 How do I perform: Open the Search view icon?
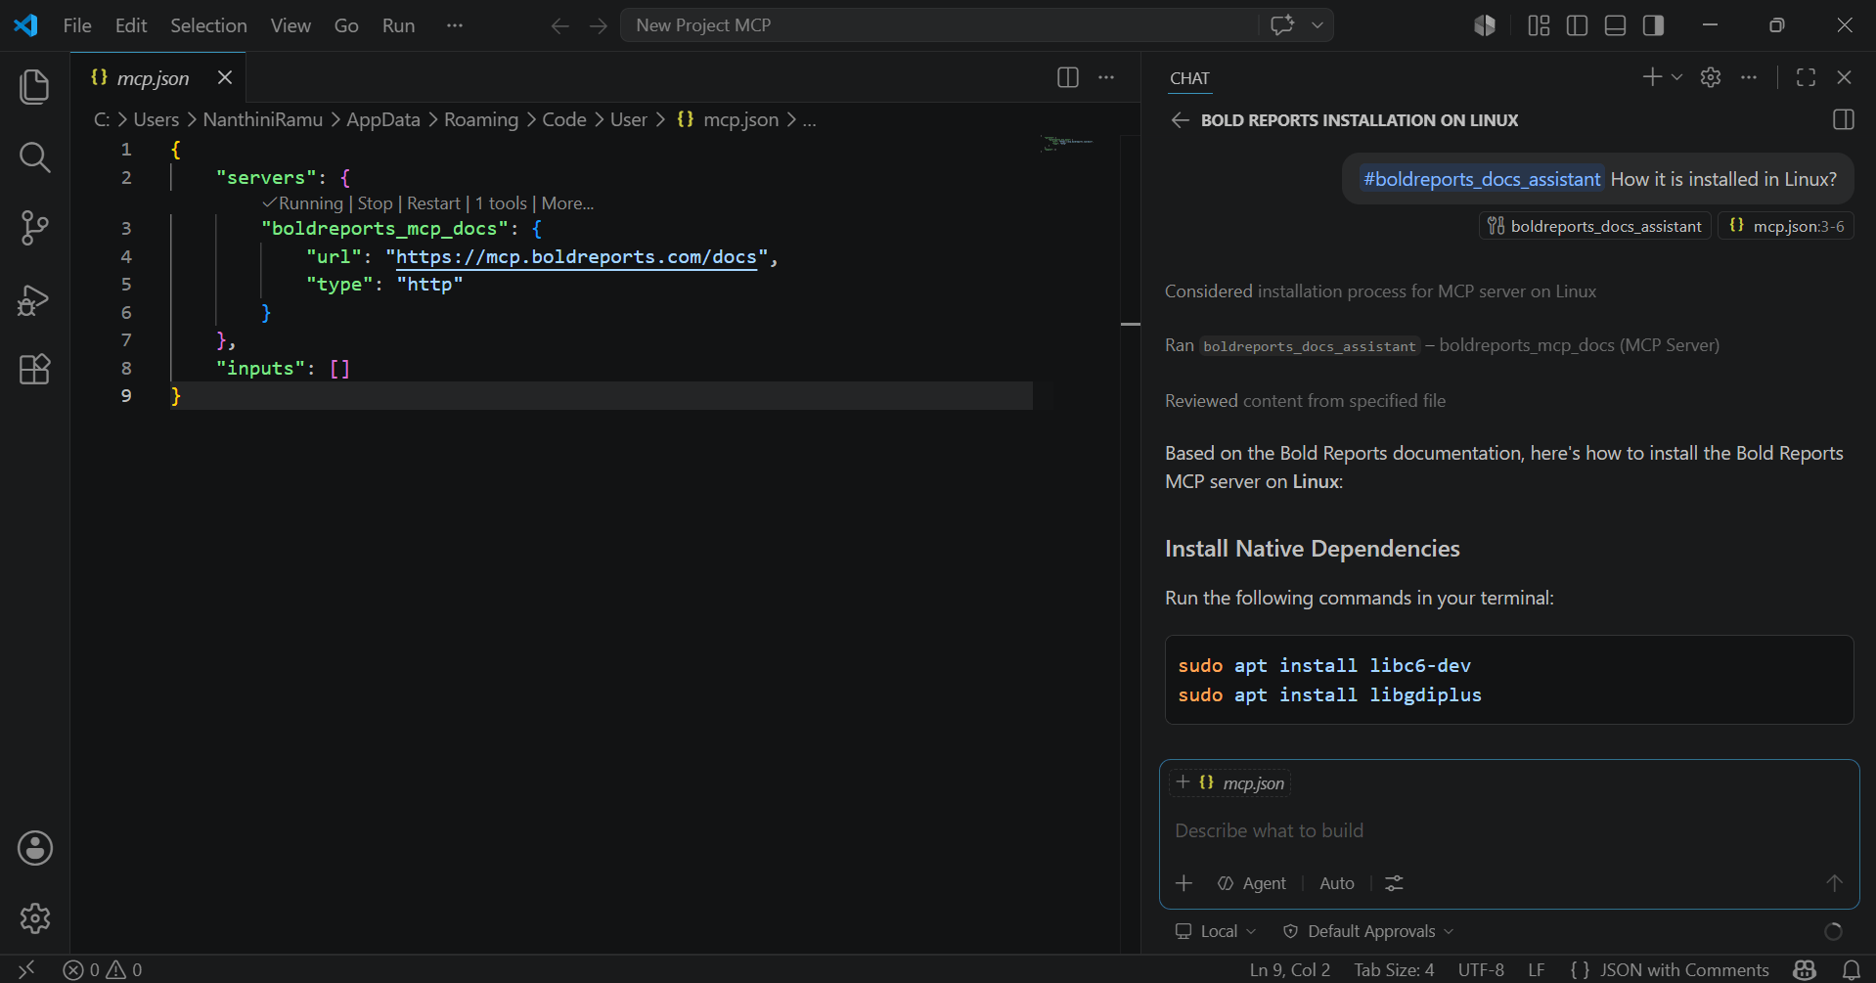point(35,156)
